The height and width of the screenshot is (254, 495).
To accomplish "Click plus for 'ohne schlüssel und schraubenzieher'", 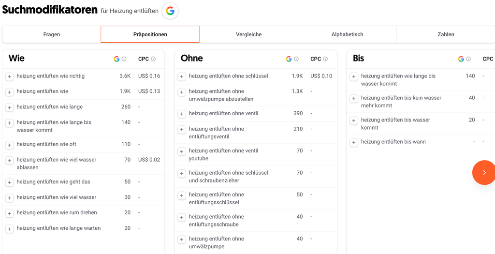I will 182,173.
